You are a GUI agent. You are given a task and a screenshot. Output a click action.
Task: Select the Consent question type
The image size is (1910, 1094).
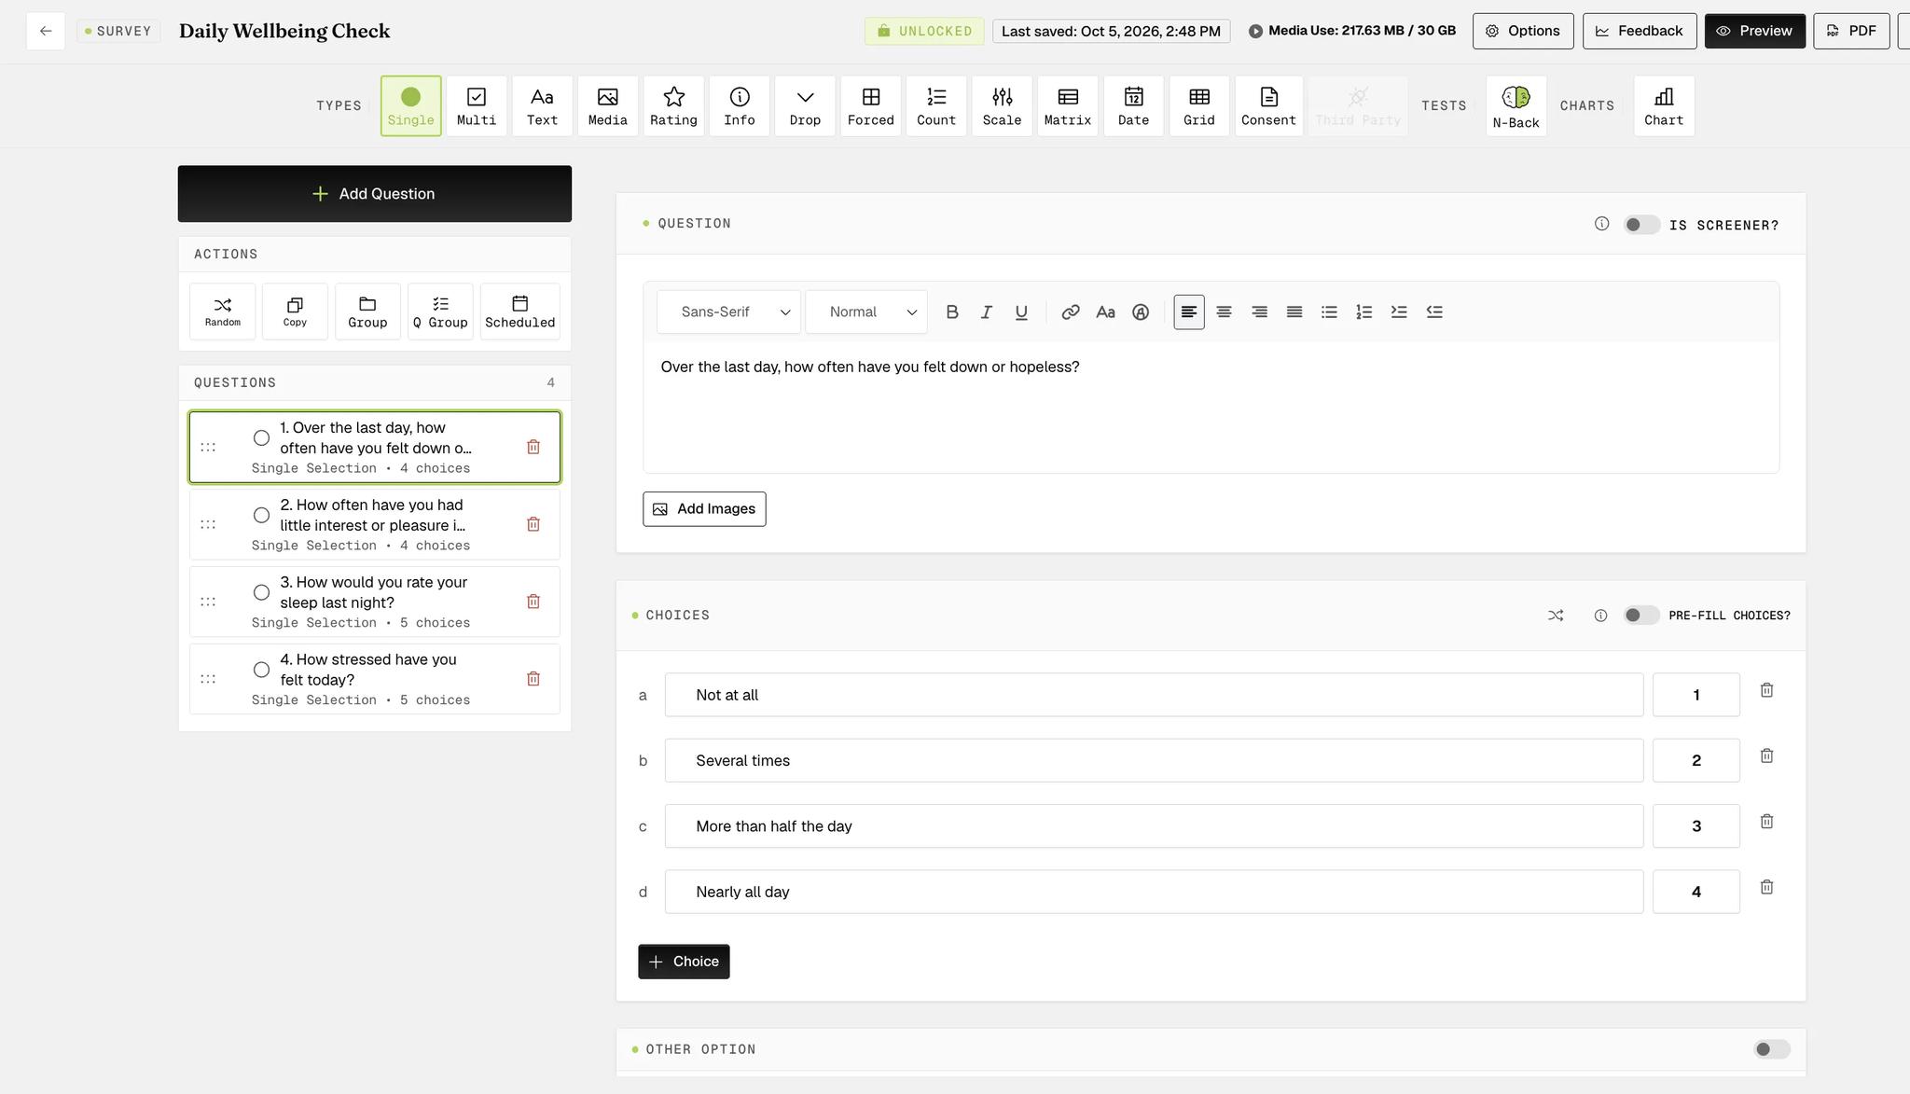[1268, 106]
